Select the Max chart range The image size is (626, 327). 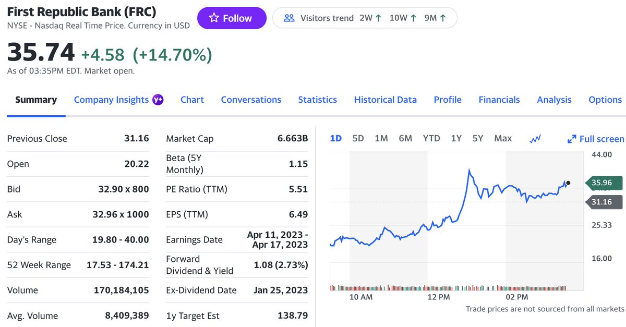point(503,138)
